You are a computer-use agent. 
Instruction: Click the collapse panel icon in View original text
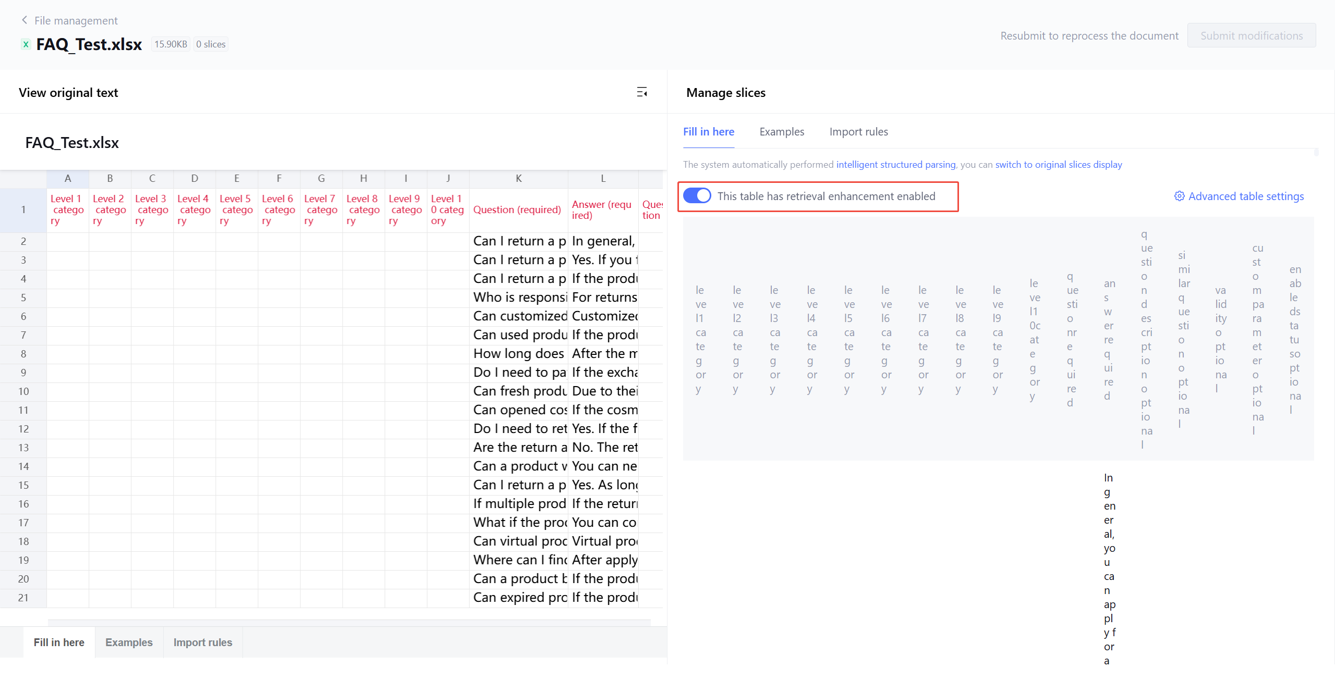point(642,92)
